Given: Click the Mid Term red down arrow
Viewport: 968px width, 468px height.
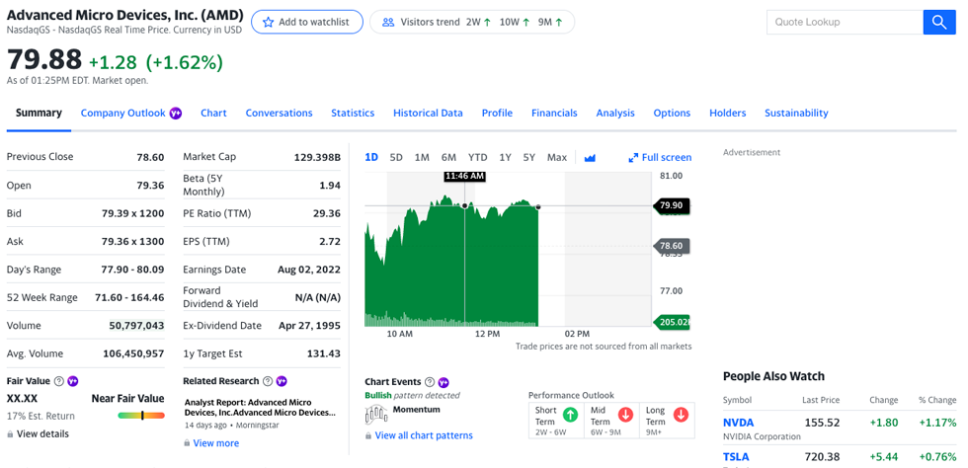Looking at the screenshot, I should (625, 415).
